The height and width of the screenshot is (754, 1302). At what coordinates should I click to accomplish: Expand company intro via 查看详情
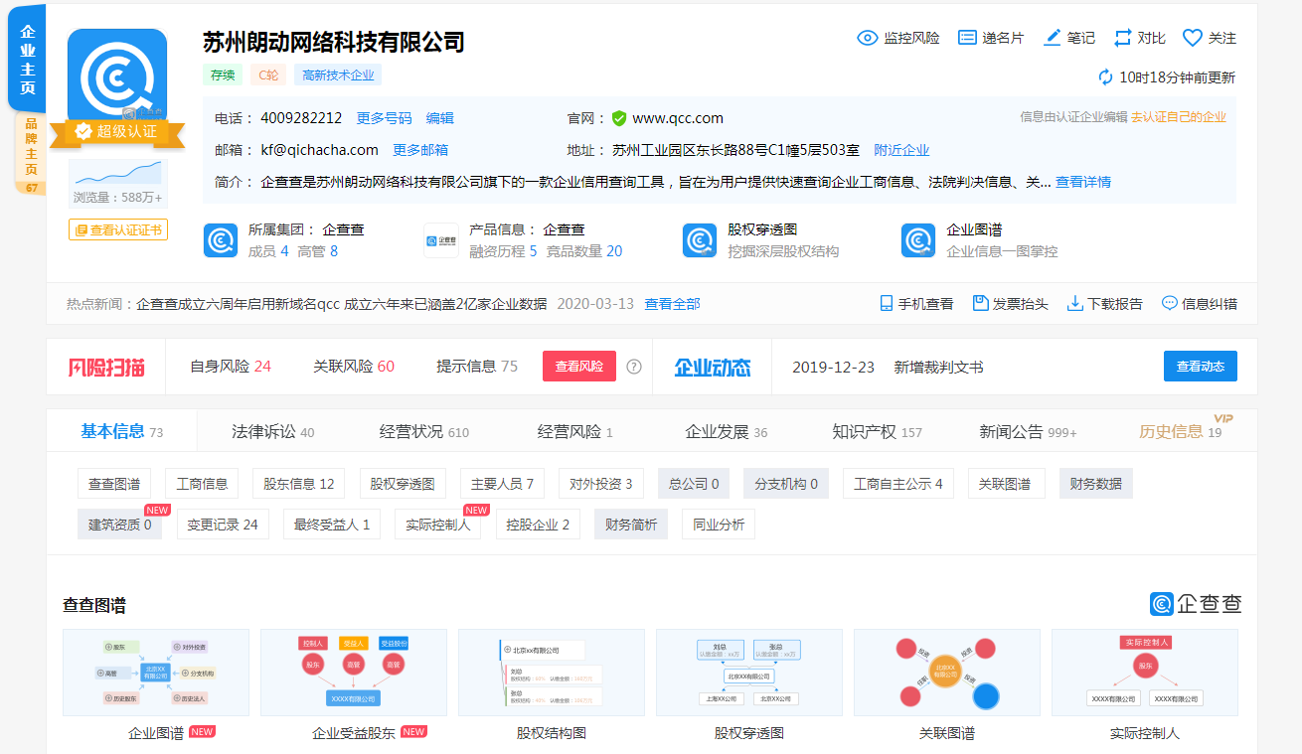point(1082,182)
